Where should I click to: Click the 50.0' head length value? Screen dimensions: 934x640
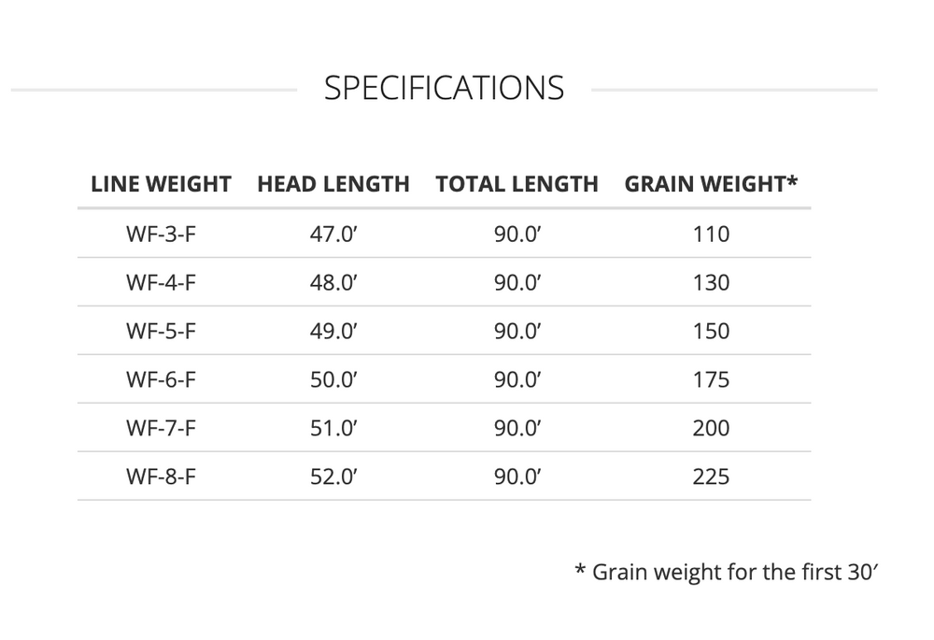click(333, 379)
